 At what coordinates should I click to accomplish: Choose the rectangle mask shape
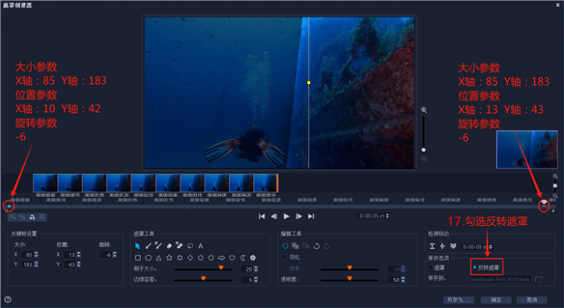[x=138, y=258]
